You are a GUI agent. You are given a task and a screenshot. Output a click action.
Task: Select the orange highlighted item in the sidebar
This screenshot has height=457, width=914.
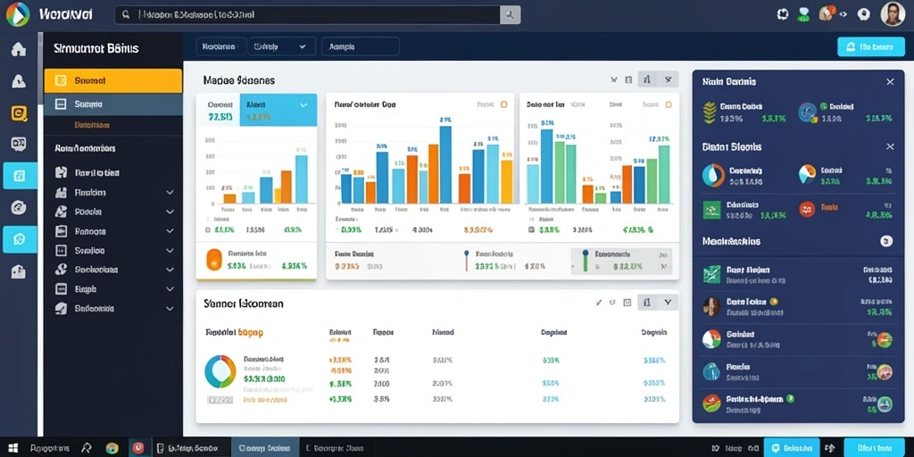point(113,81)
